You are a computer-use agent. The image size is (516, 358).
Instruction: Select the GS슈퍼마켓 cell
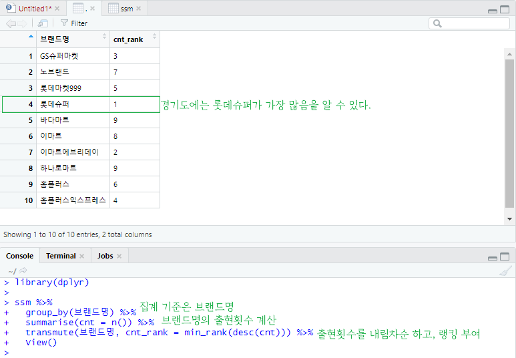(x=73, y=56)
